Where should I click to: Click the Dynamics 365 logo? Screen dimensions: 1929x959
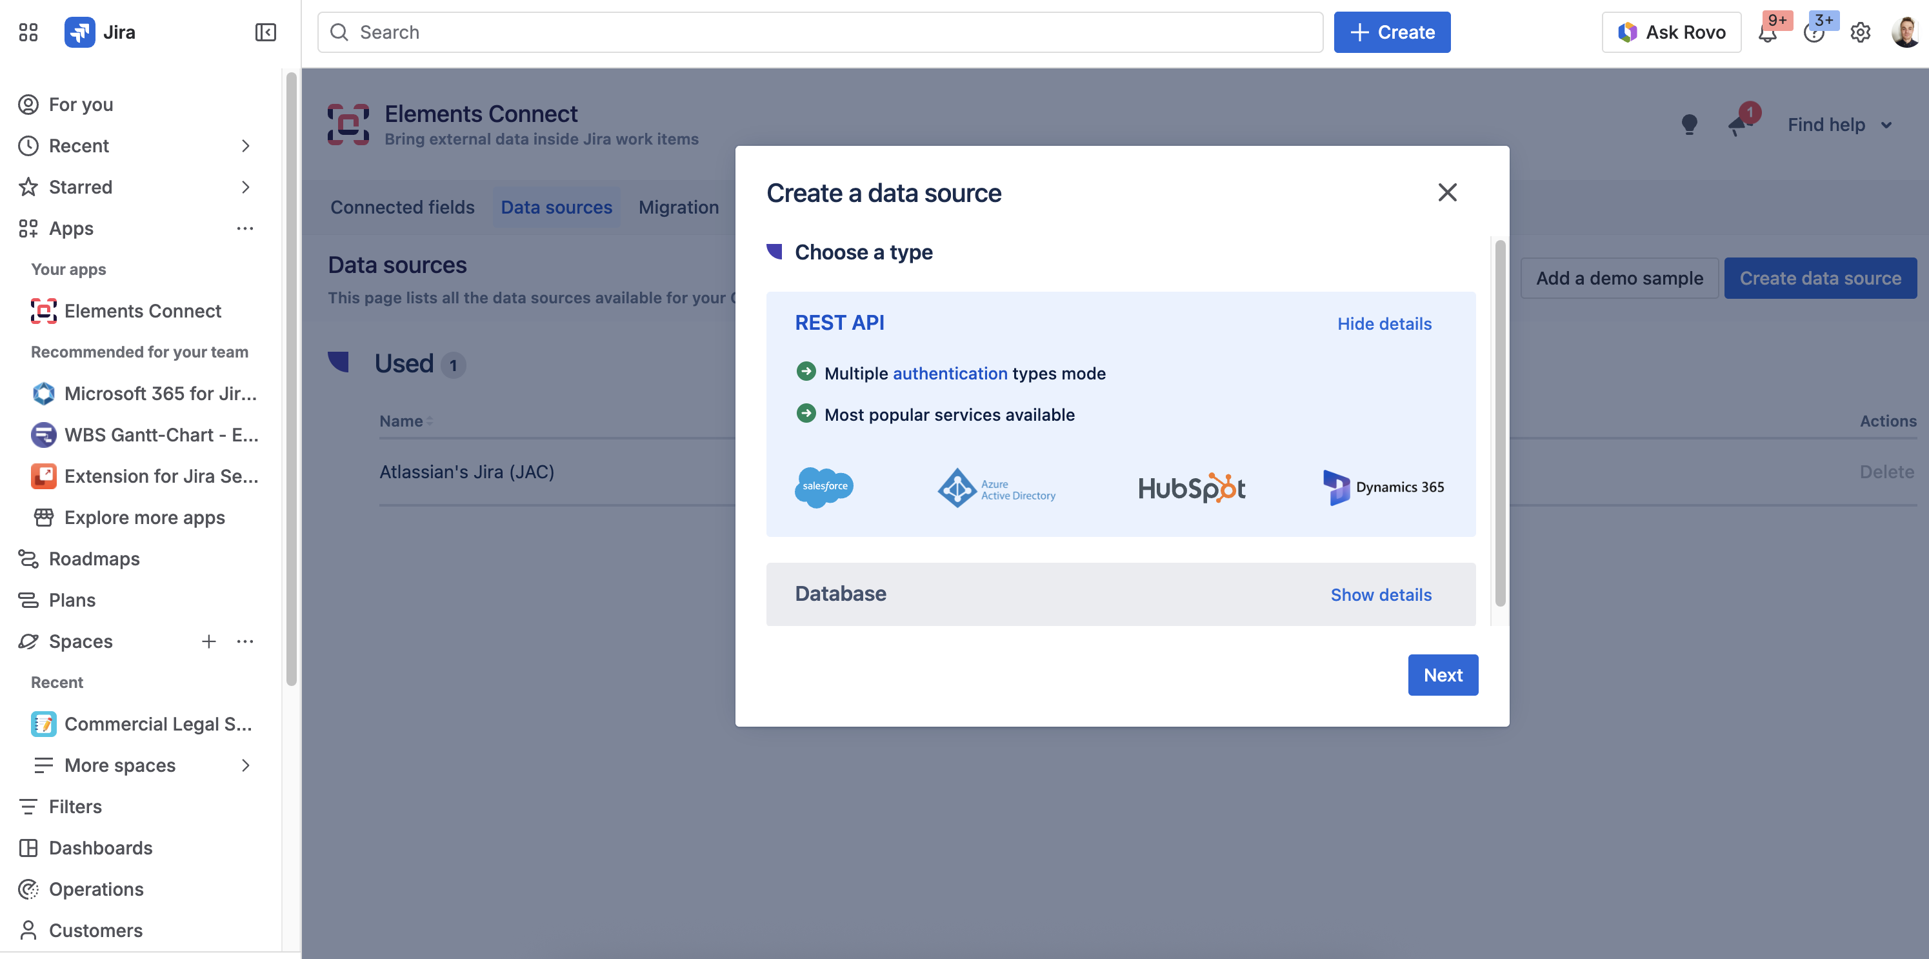(1384, 488)
